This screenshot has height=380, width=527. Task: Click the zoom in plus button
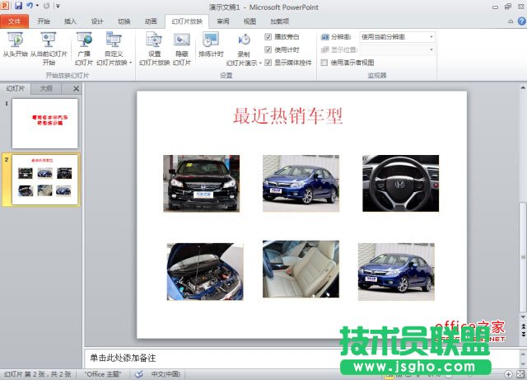pos(508,374)
